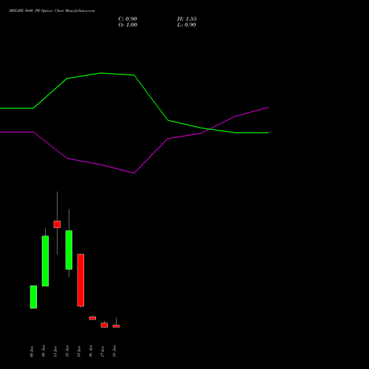Click the 13 Jun date label
Image resolution: width=369 pixels, height=369 pixels.
pos(79,351)
